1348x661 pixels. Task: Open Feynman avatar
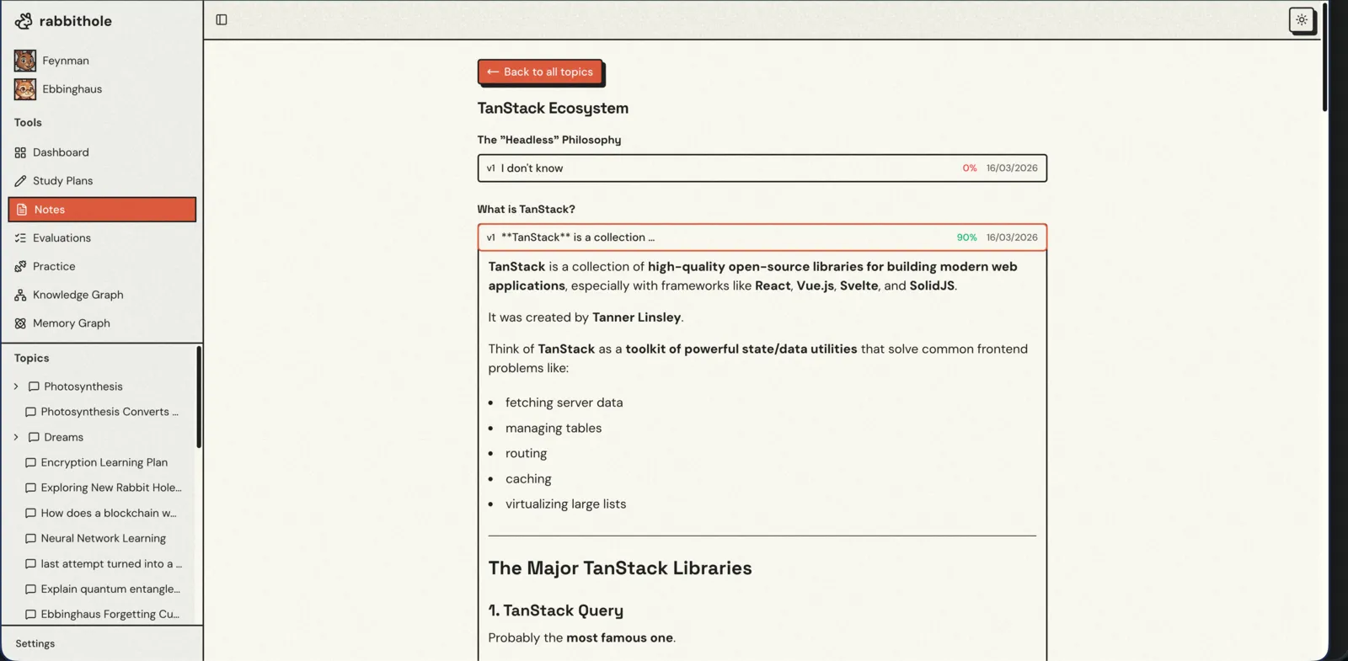(x=25, y=61)
